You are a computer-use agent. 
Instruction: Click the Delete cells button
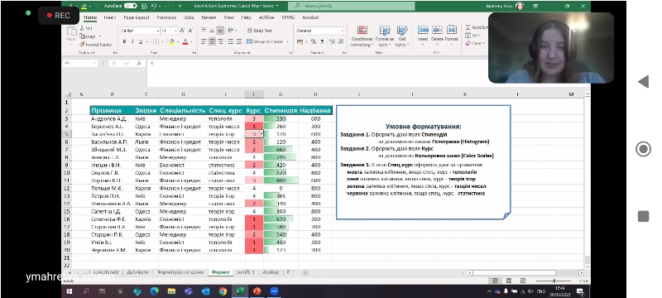pyautogui.click(x=437, y=36)
